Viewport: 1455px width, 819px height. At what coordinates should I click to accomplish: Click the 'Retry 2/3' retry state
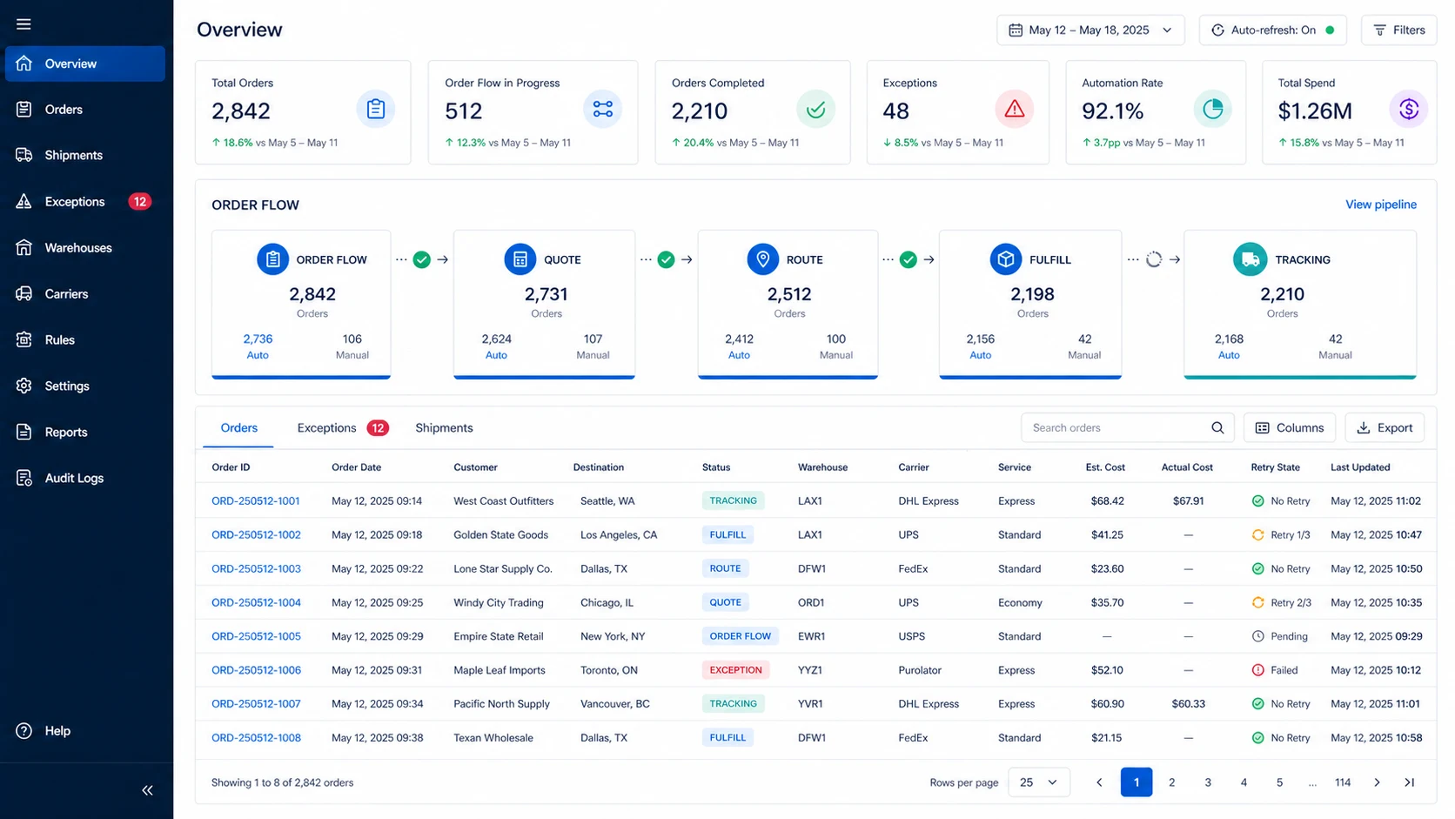tap(1281, 603)
